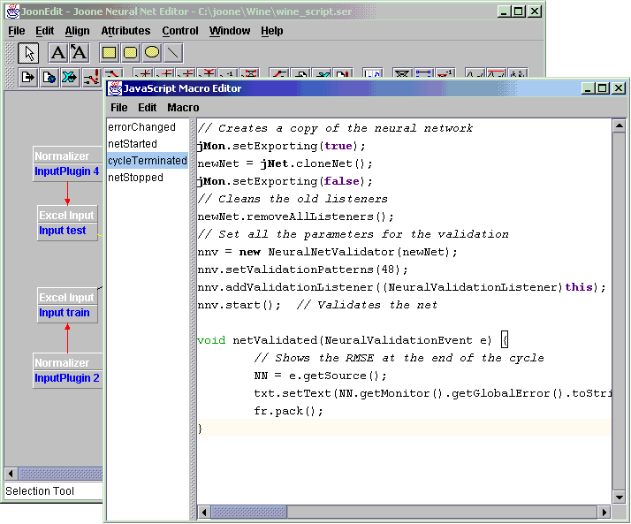Click the canvas horizontal scrollbar left arrow
Viewport: 631px width, 524px height.
coord(11,475)
